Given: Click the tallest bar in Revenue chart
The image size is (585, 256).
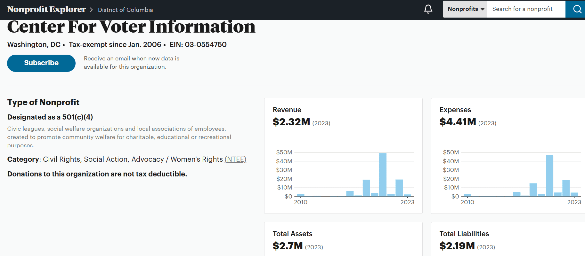Looking at the screenshot, I should coord(383,175).
